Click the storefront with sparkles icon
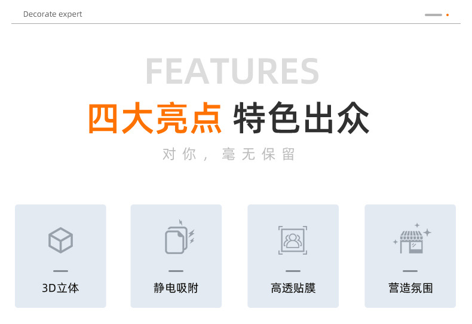 pos(412,238)
